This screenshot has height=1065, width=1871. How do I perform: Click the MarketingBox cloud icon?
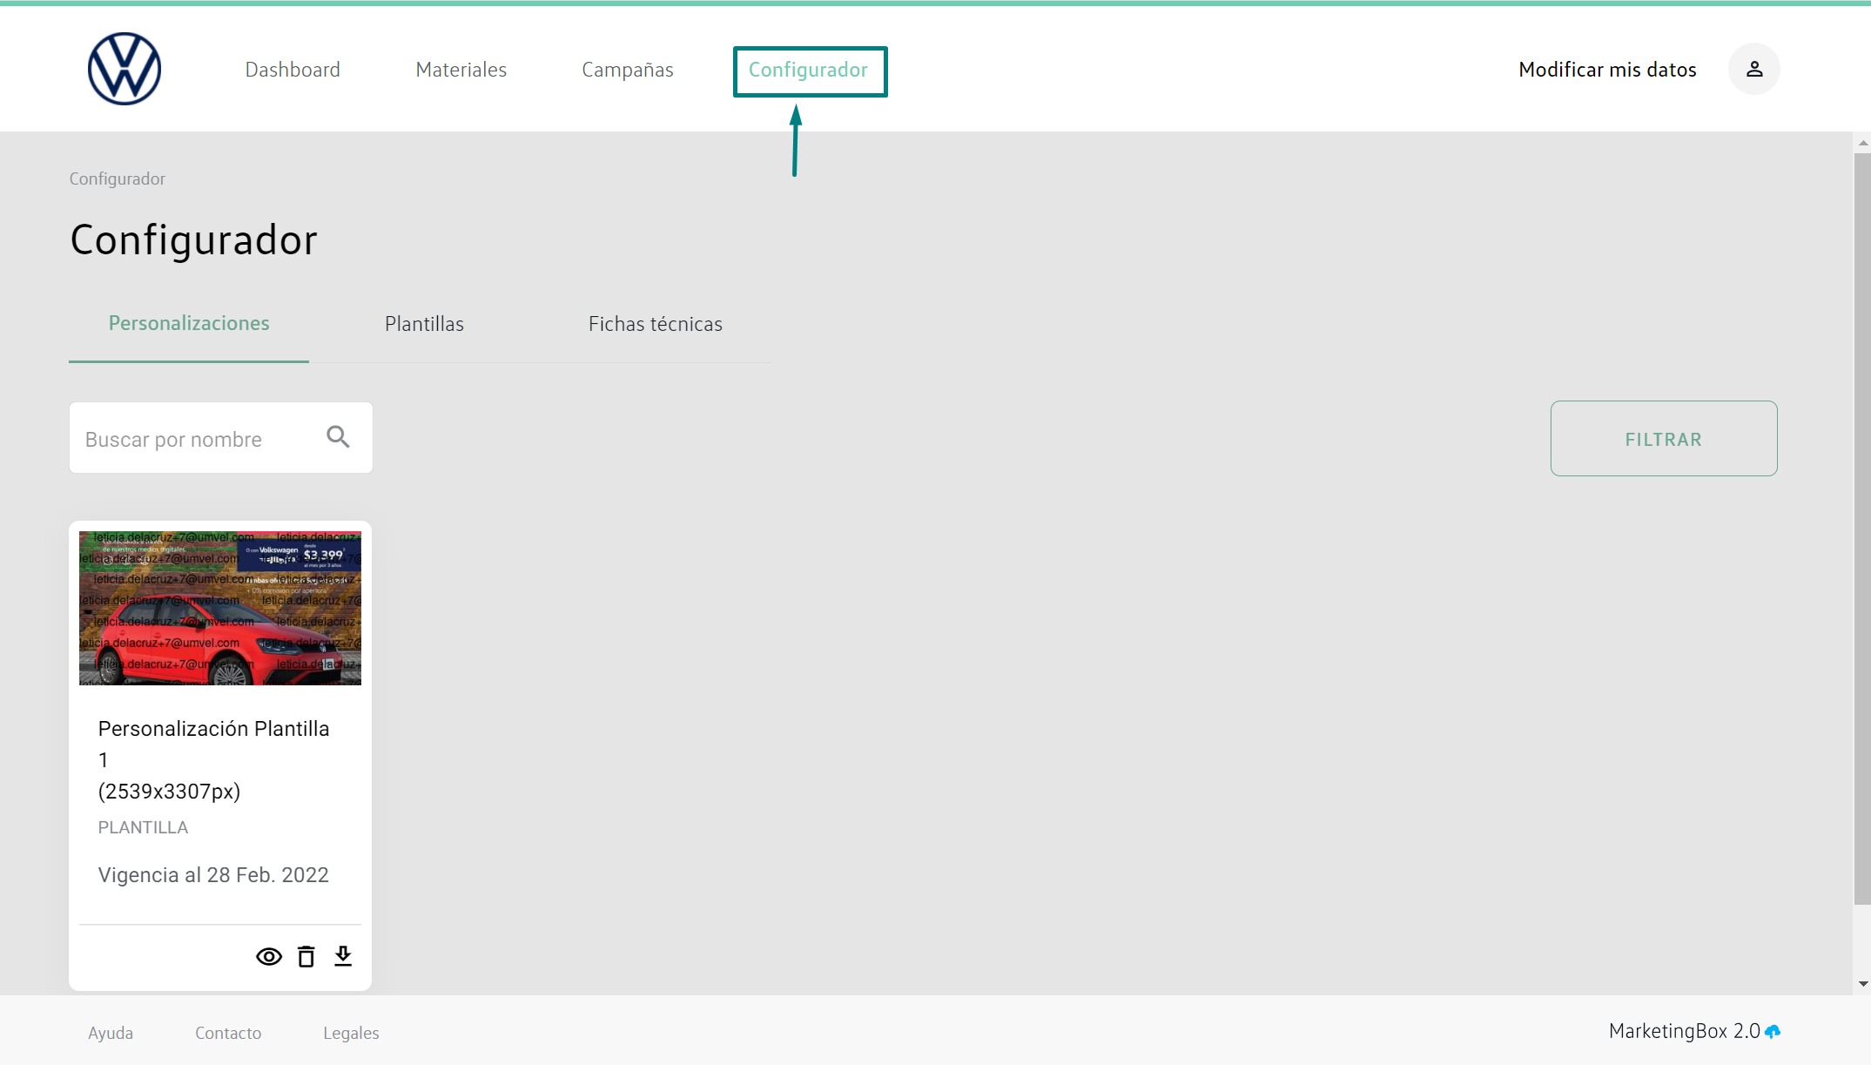point(1773,1032)
